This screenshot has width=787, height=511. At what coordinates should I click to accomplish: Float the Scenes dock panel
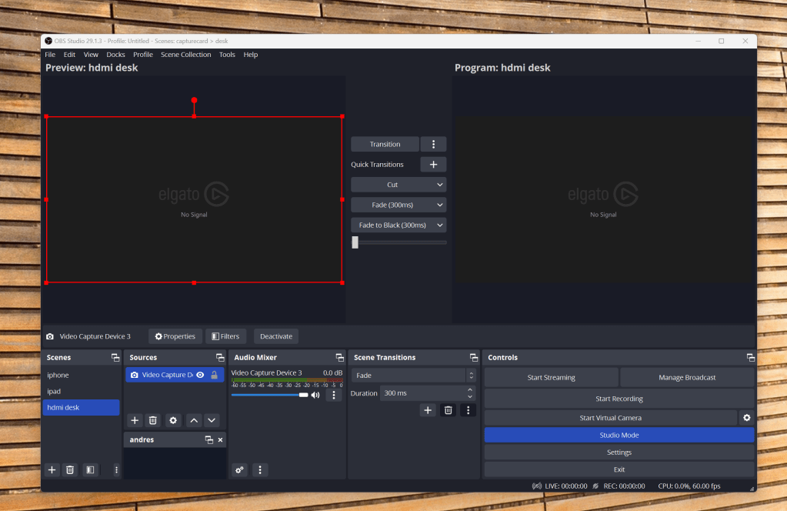click(x=115, y=357)
